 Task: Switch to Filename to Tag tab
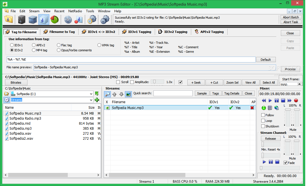click(x=59, y=32)
